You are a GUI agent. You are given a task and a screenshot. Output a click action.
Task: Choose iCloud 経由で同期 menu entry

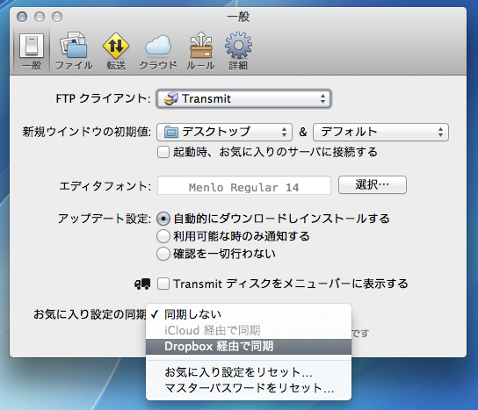(x=249, y=330)
